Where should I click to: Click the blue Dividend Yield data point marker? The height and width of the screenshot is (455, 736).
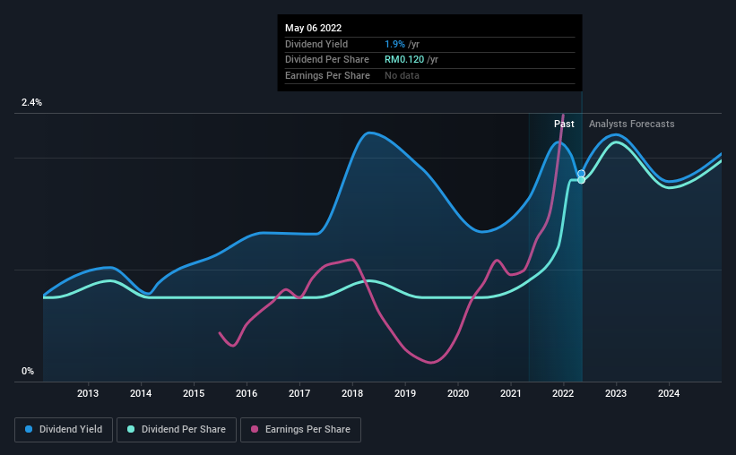581,174
